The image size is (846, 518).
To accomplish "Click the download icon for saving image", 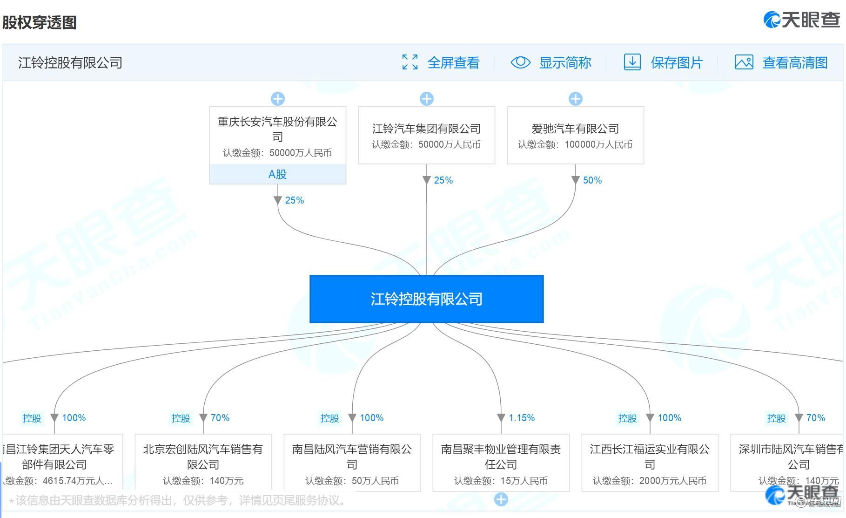I will pos(632,62).
